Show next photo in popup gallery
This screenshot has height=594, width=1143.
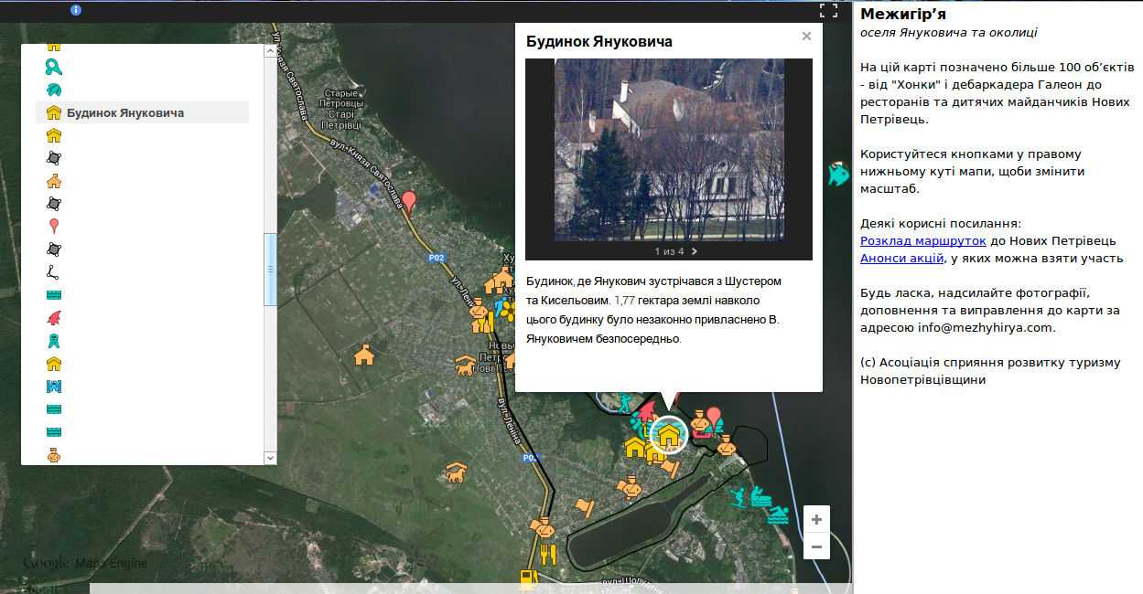(695, 251)
